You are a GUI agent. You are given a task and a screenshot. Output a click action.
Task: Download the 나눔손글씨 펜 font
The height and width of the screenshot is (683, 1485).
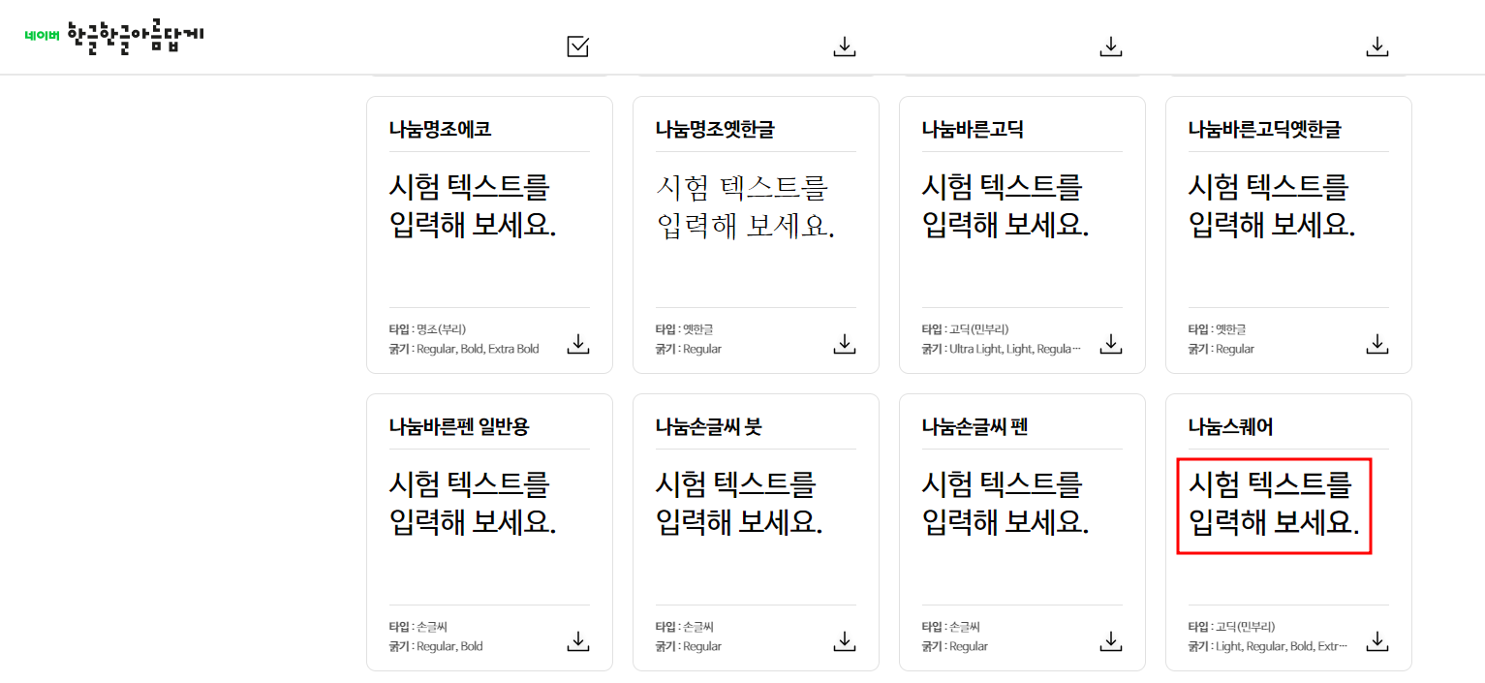coord(1110,640)
